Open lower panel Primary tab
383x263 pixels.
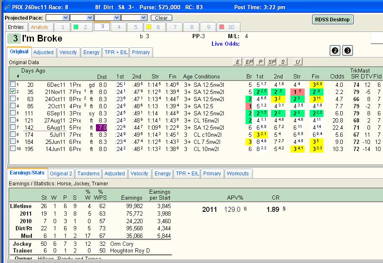click(212, 174)
